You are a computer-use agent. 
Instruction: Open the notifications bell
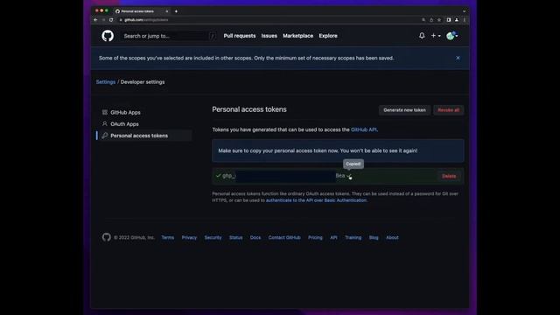(x=422, y=36)
